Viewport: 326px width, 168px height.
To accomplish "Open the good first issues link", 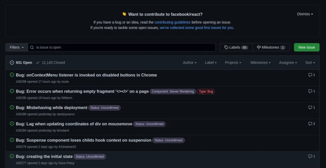I will (196, 28).
